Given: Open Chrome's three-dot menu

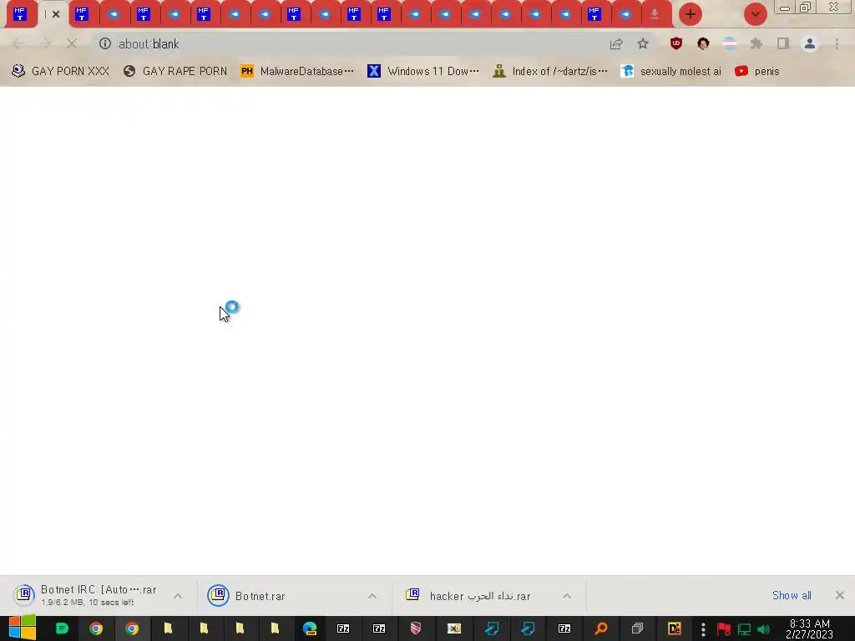Looking at the screenshot, I should coord(837,43).
